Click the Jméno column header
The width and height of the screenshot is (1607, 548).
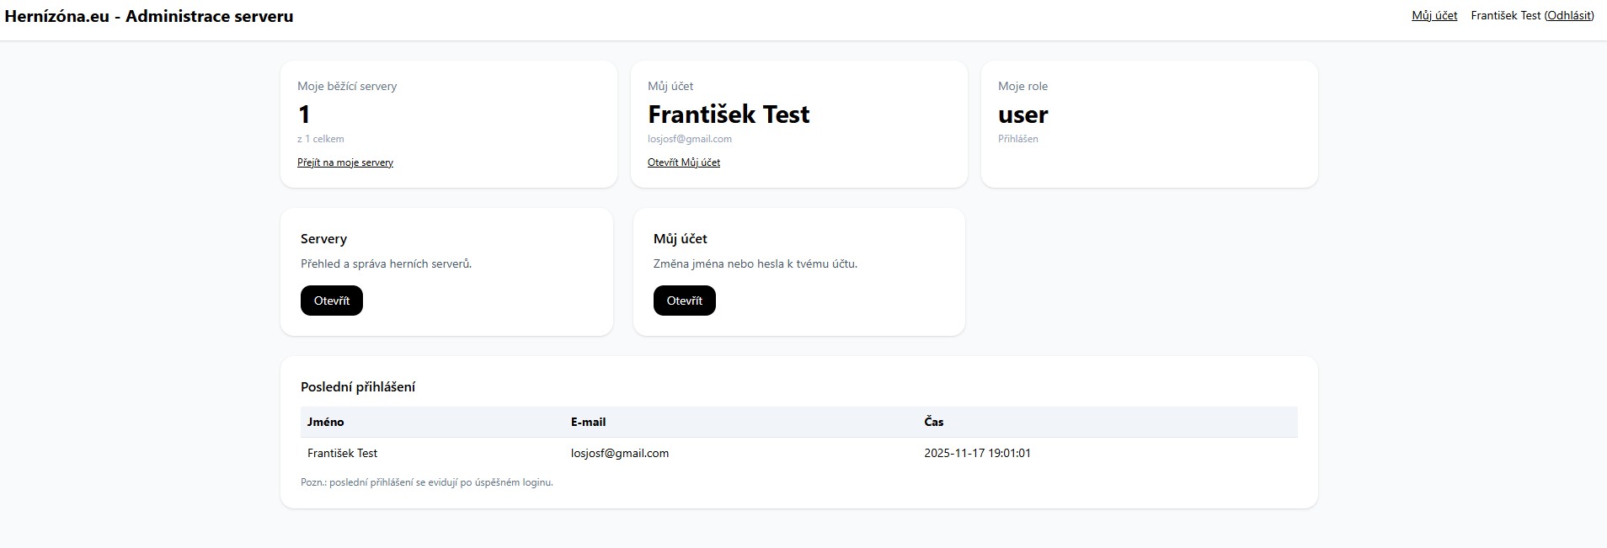click(325, 422)
